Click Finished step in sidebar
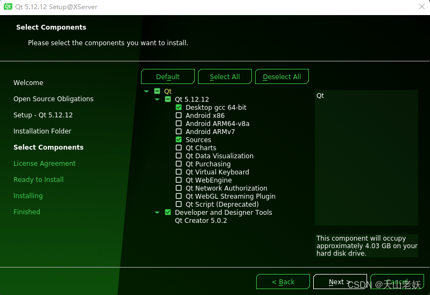Screen dimensions: 430x295 tap(26, 212)
